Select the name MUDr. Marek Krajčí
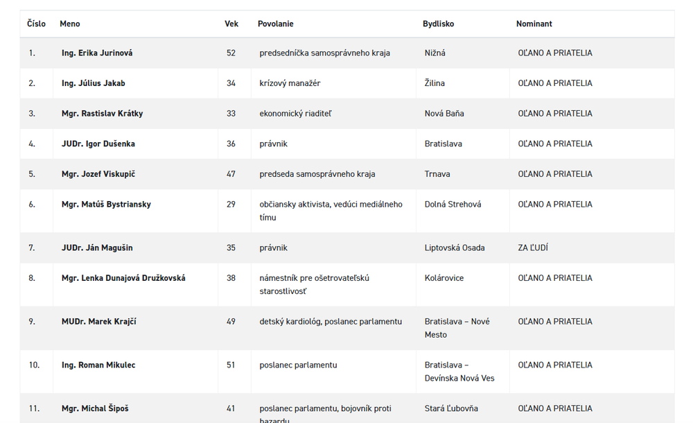693x423 pixels. coord(98,322)
